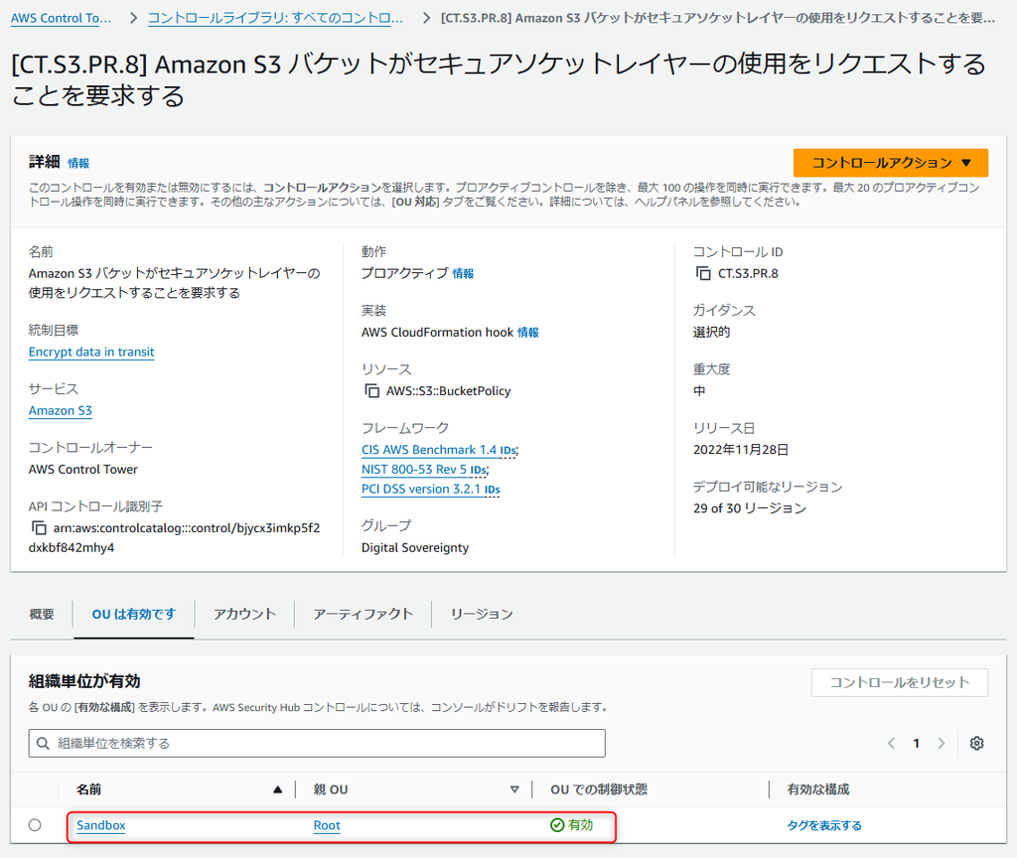Image resolution: width=1017 pixels, height=858 pixels.
Task: Click the 情報 link next to プロアクティブ
Action: coord(463,274)
